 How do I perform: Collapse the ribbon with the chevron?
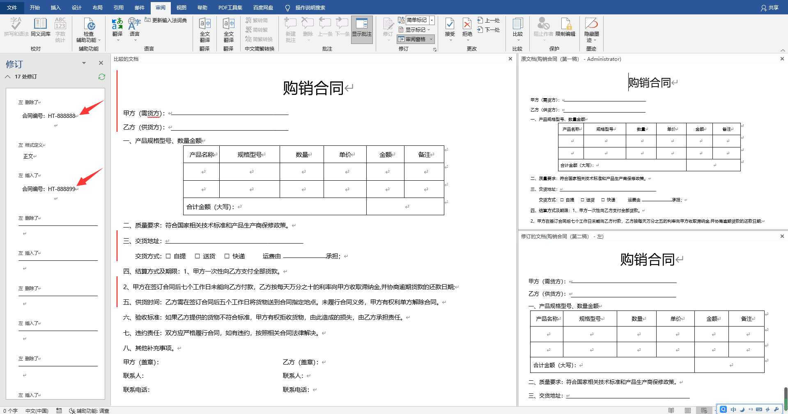pyautogui.click(x=783, y=50)
